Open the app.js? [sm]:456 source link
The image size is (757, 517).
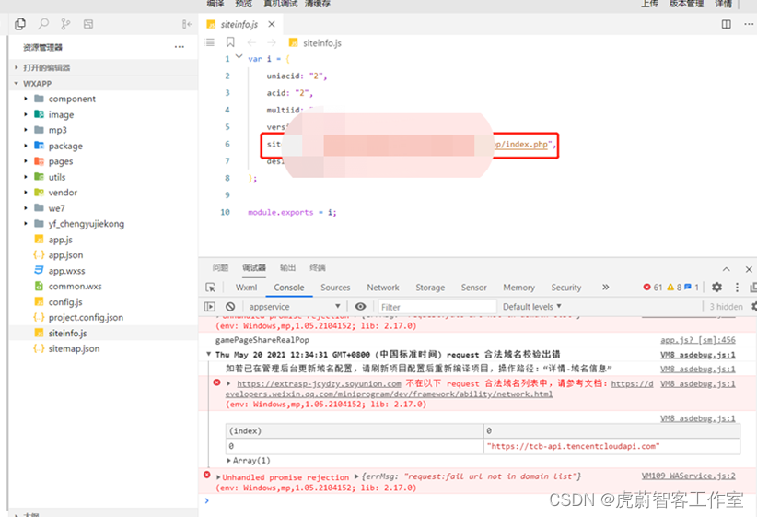[x=698, y=340]
